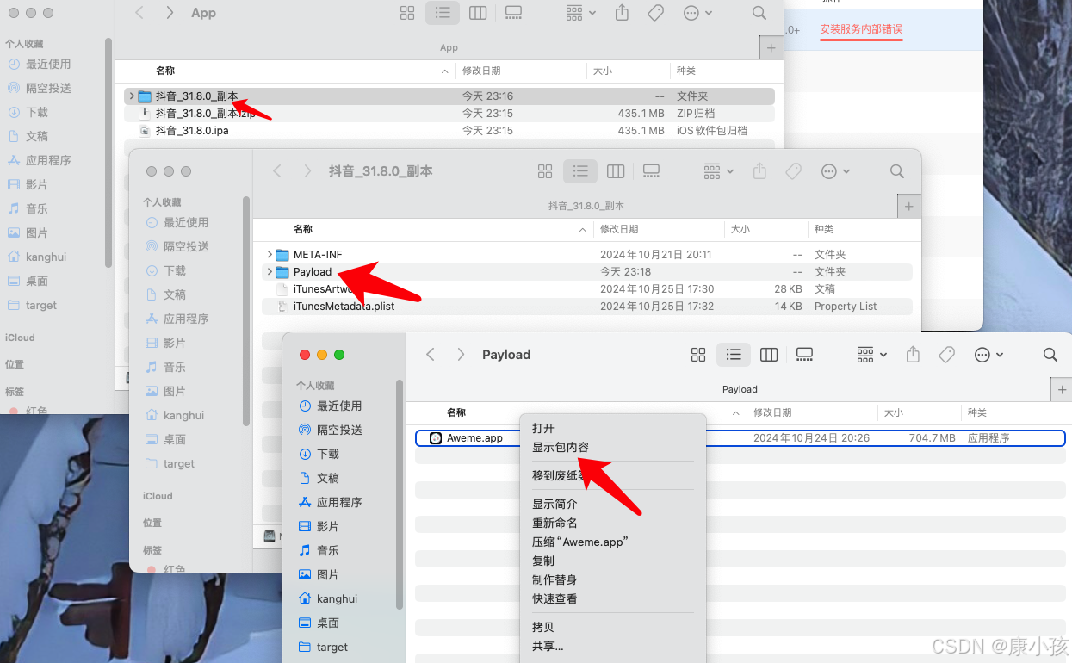Open kanghui home in Payload window sidebar
This screenshot has width=1072, height=663.
(328, 598)
